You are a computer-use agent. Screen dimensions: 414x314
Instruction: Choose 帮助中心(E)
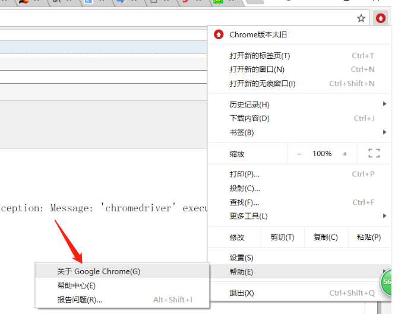[x=122, y=286]
